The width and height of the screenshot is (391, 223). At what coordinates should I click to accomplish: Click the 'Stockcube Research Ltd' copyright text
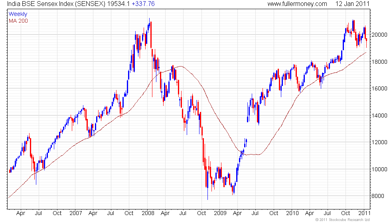pyautogui.click(x=342, y=220)
